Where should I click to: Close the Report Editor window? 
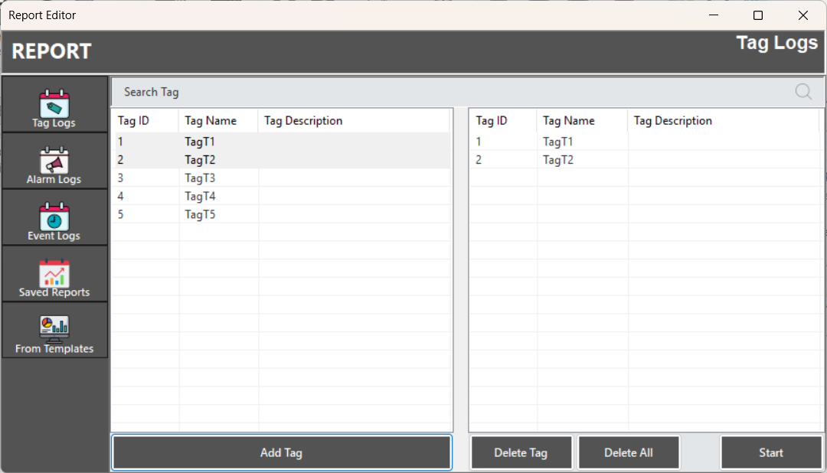(x=802, y=15)
